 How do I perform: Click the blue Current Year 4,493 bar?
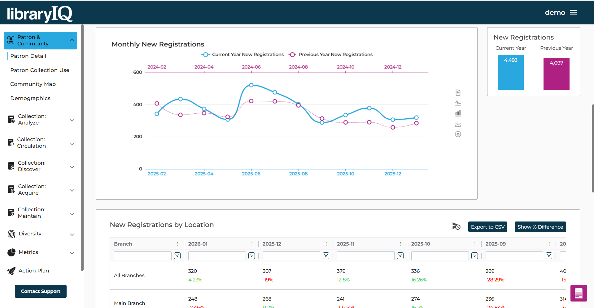tap(511, 73)
